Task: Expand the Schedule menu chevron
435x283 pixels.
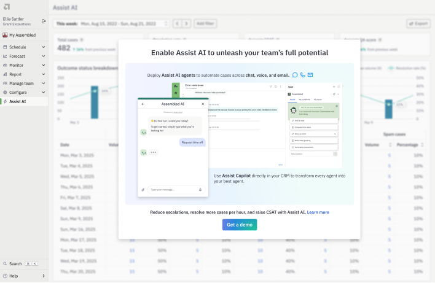Action: tap(43, 47)
